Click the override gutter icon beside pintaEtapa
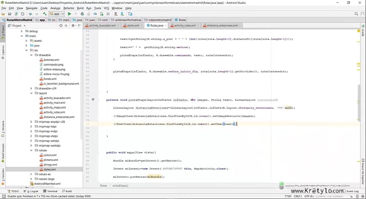366x199 pixels. point(93,99)
